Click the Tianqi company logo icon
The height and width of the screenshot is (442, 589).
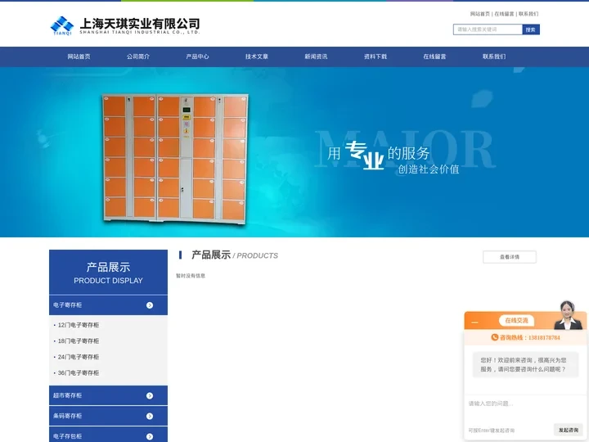point(62,25)
